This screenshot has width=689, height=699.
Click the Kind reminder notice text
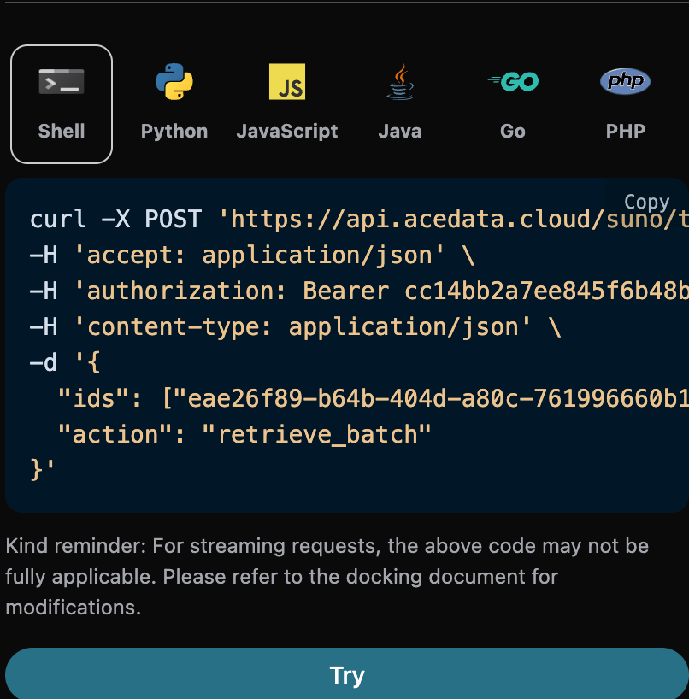[x=327, y=576]
